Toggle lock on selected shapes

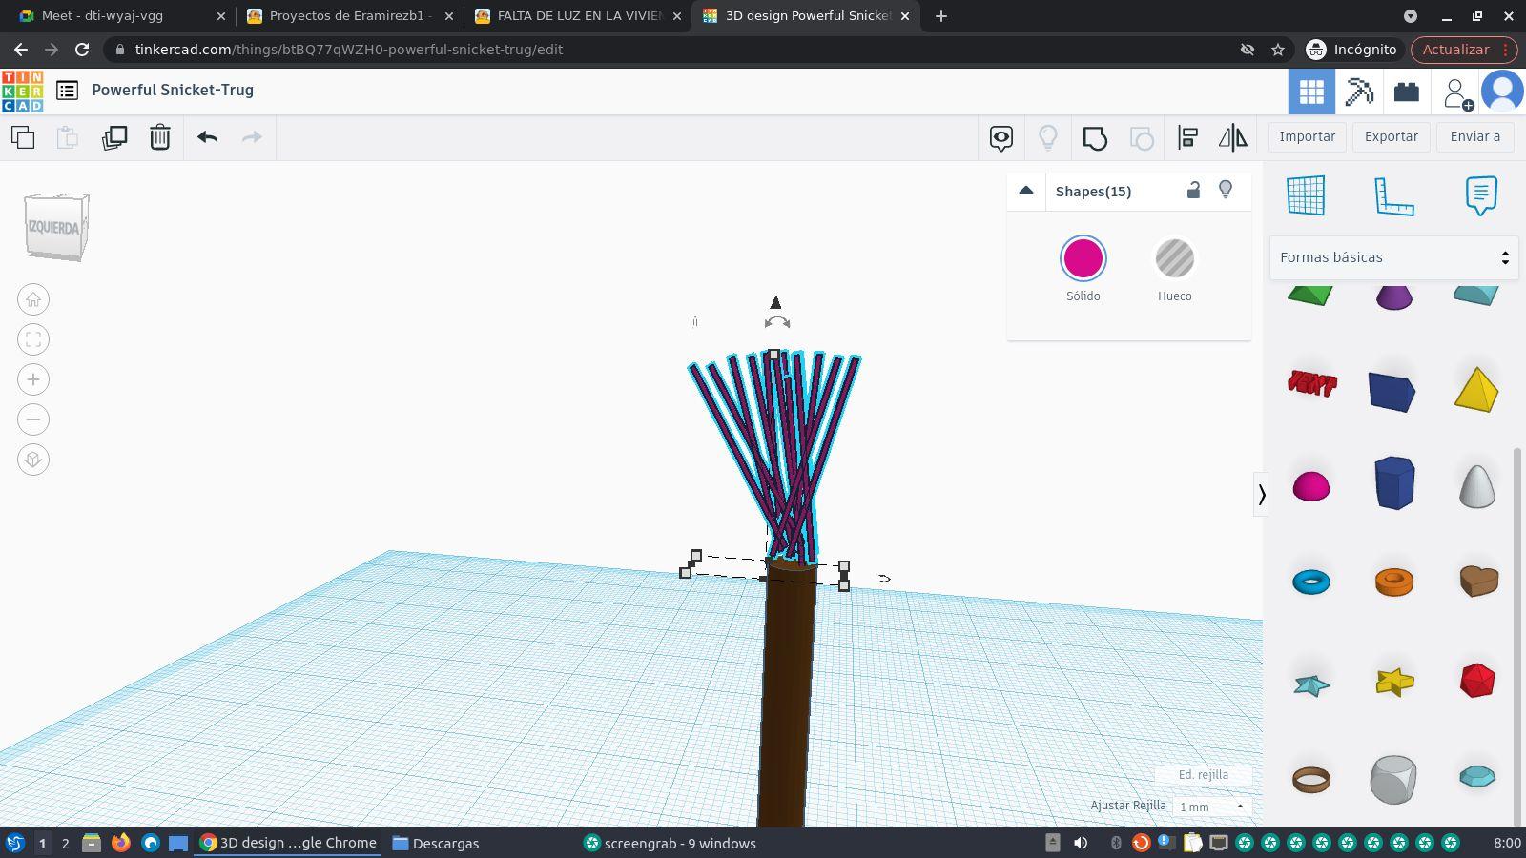point(1193,191)
